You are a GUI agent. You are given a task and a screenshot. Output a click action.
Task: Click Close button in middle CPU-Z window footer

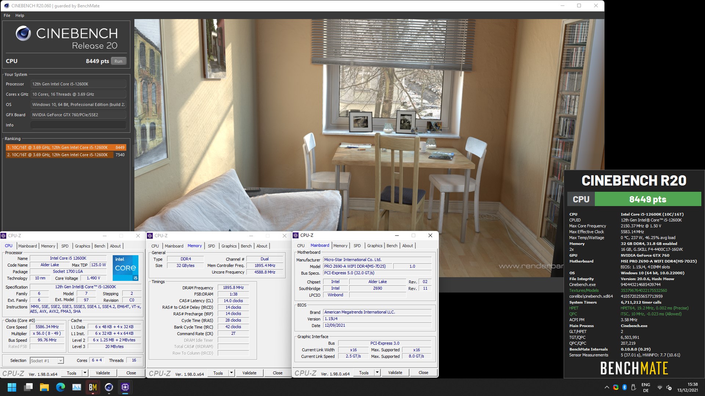click(278, 373)
